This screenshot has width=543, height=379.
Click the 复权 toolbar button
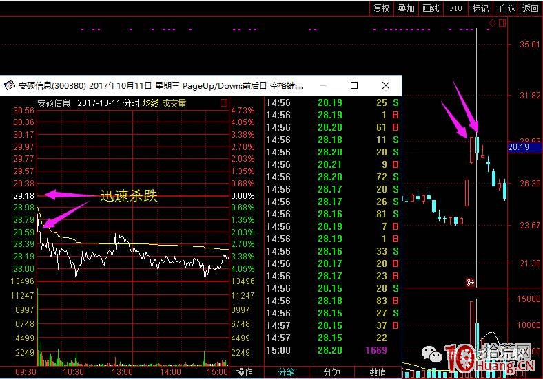[x=381, y=8]
